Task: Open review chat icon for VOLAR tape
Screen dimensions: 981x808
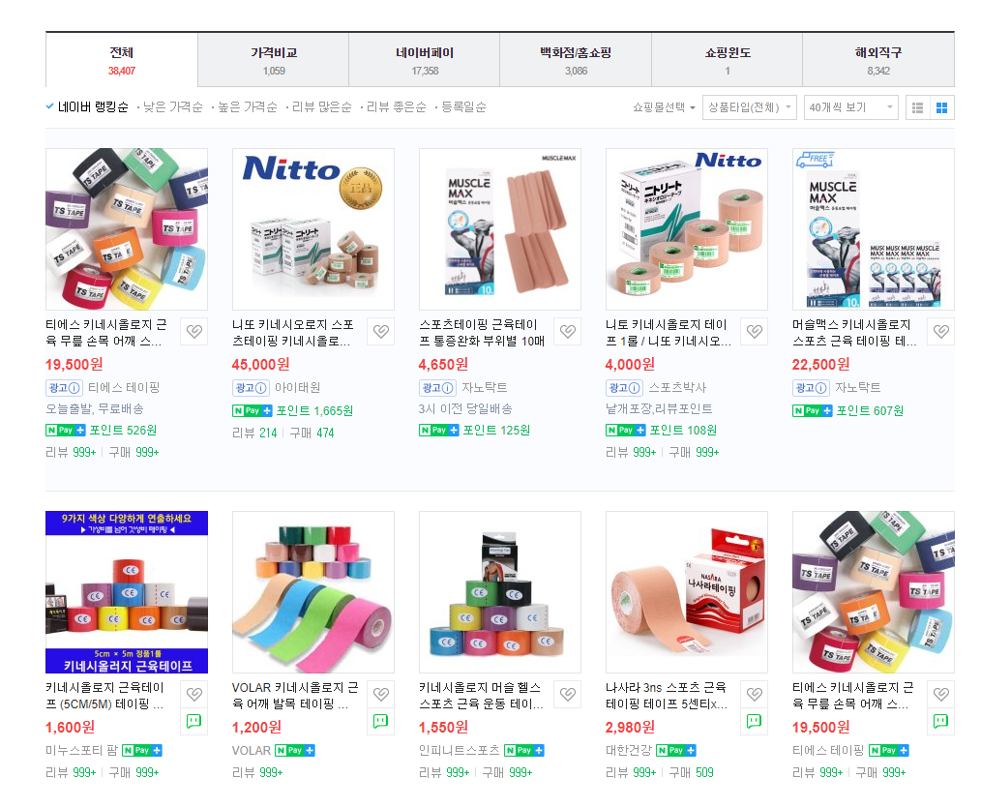Action: pyautogui.click(x=381, y=721)
